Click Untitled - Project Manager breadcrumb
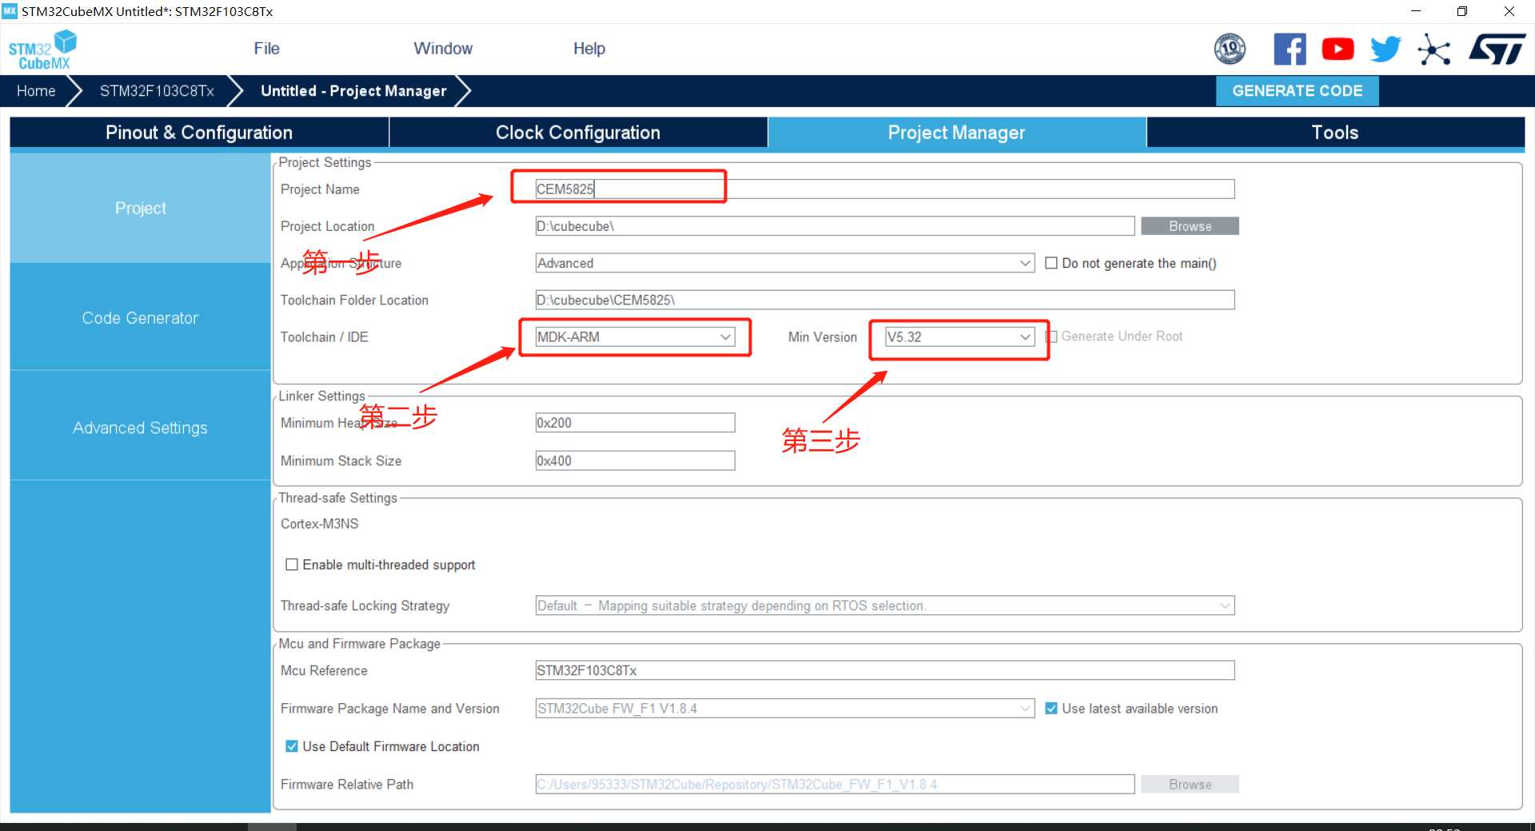 click(353, 91)
